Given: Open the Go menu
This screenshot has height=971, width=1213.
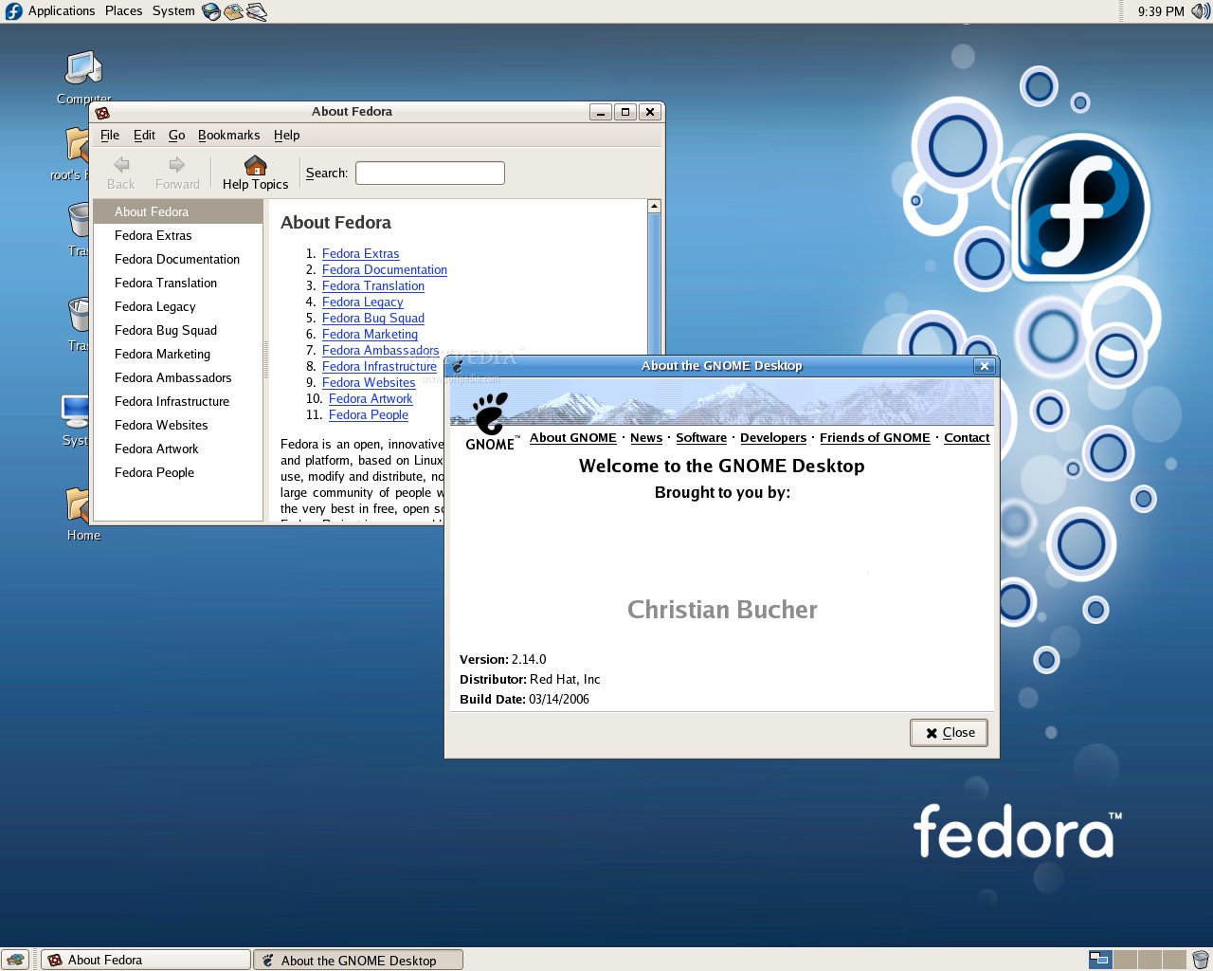Looking at the screenshot, I should point(176,136).
